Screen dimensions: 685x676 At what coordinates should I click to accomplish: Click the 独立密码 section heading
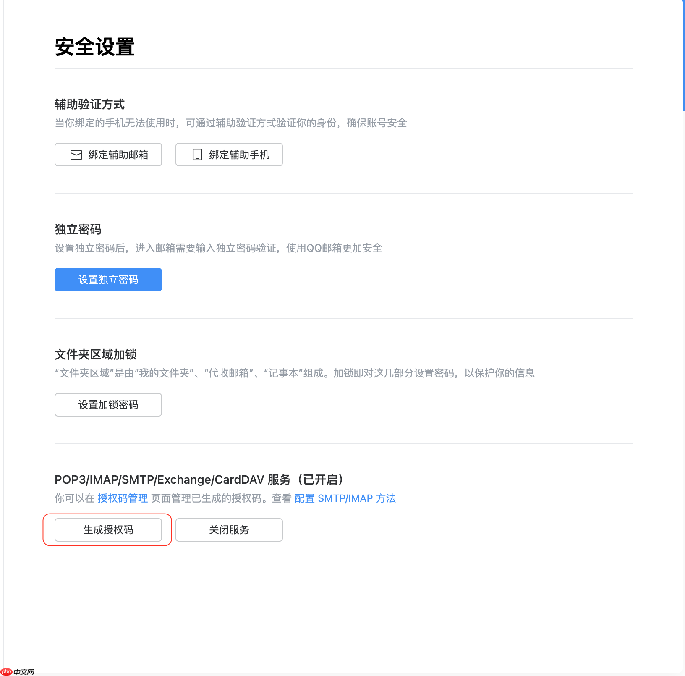pyautogui.click(x=78, y=229)
